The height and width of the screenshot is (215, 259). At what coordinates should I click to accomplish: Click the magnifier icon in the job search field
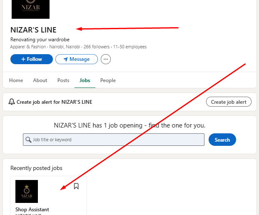(28, 140)
